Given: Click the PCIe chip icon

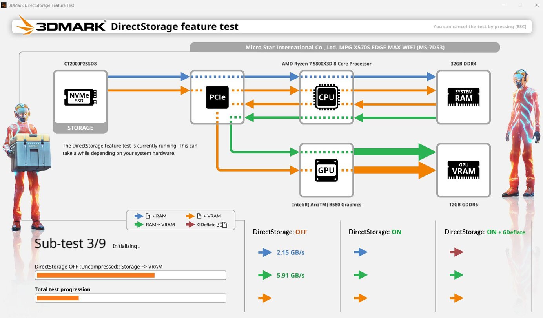Looking at the screenshot, I should pos(217,97).
